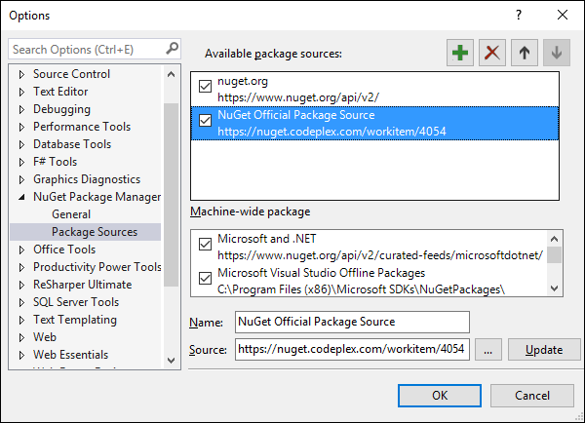The image size is (585, 423).
Task: Toggle Microsoft Visual Studio Offline Packages checkbox
Action: click(x=205, y=279)
